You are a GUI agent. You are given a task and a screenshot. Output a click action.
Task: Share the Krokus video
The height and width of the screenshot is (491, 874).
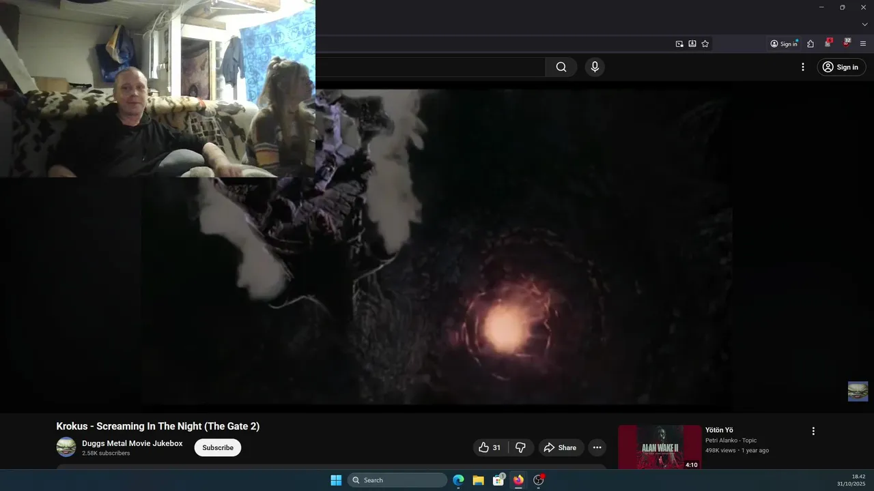560,447
